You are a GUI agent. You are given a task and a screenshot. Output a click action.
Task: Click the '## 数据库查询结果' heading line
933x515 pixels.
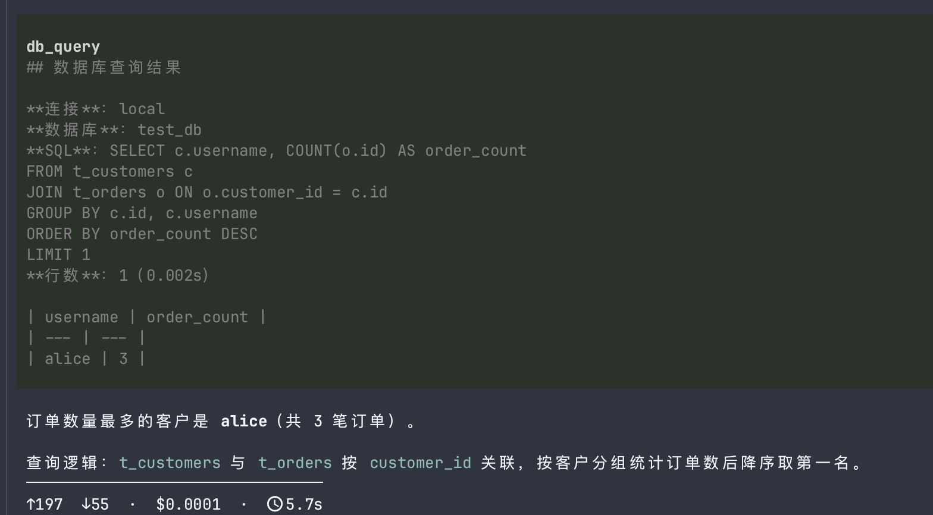point(104,67)
